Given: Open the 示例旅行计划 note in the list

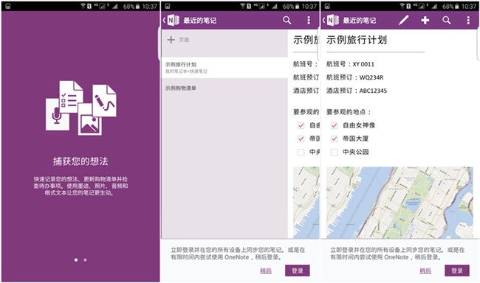Looking at the screenshot, I should click(224, 68).
